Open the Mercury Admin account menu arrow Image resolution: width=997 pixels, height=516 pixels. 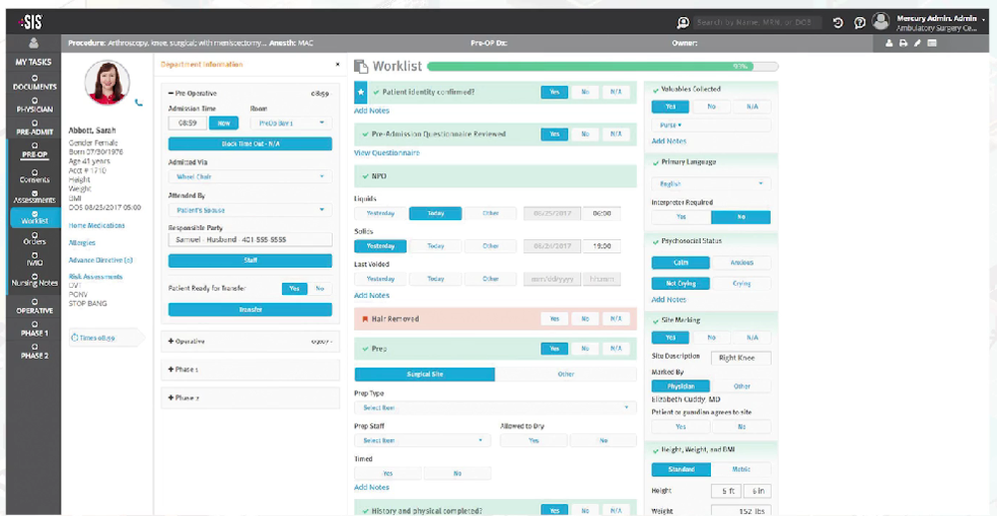983,20
